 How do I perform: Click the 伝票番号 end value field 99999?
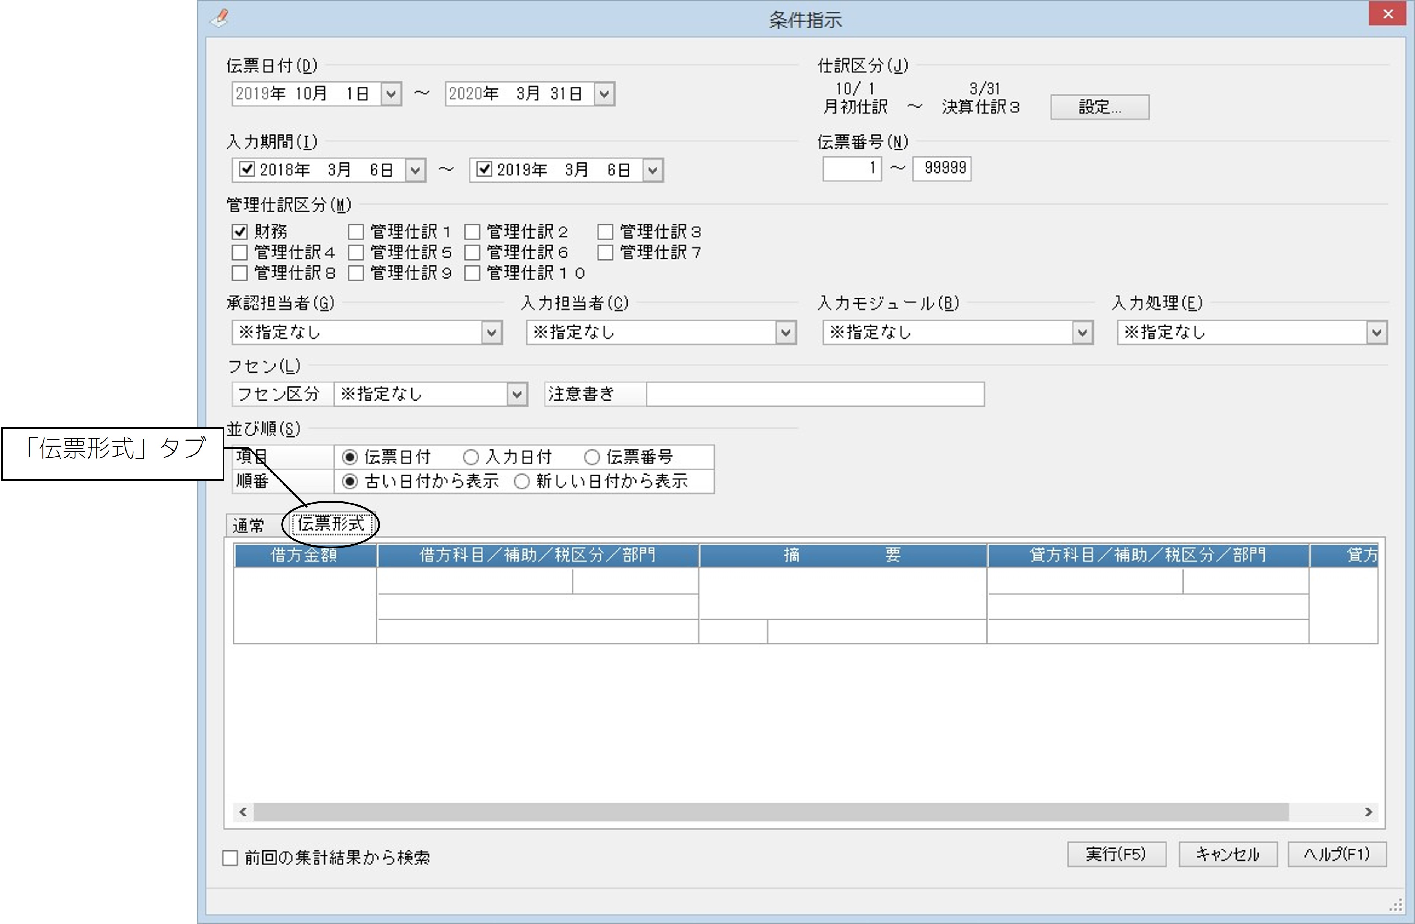pyautogui.click(x=942, y=168)
